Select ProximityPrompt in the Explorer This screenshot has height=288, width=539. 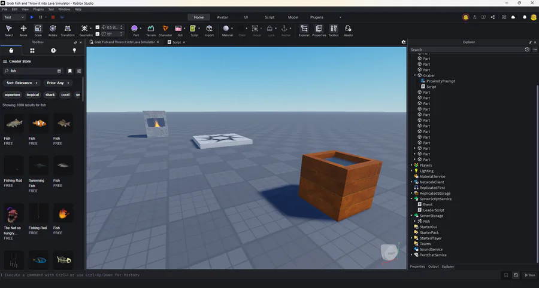[x=441, y=81]
